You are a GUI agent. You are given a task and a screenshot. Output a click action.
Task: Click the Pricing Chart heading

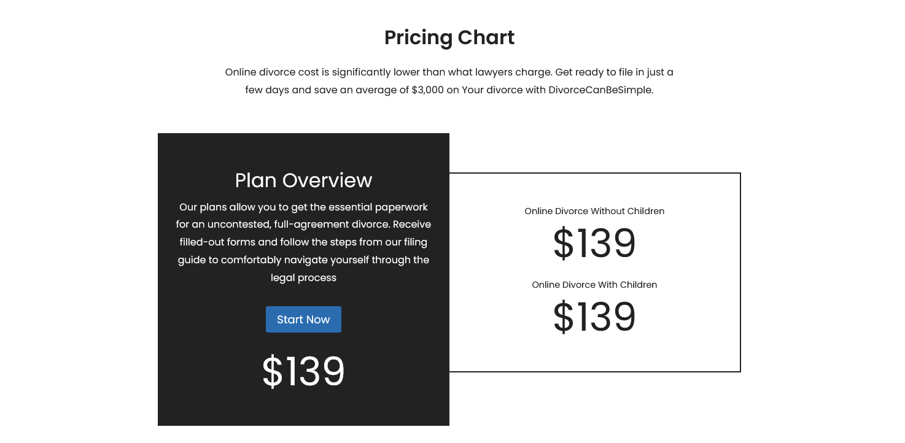tap(449, 37)
